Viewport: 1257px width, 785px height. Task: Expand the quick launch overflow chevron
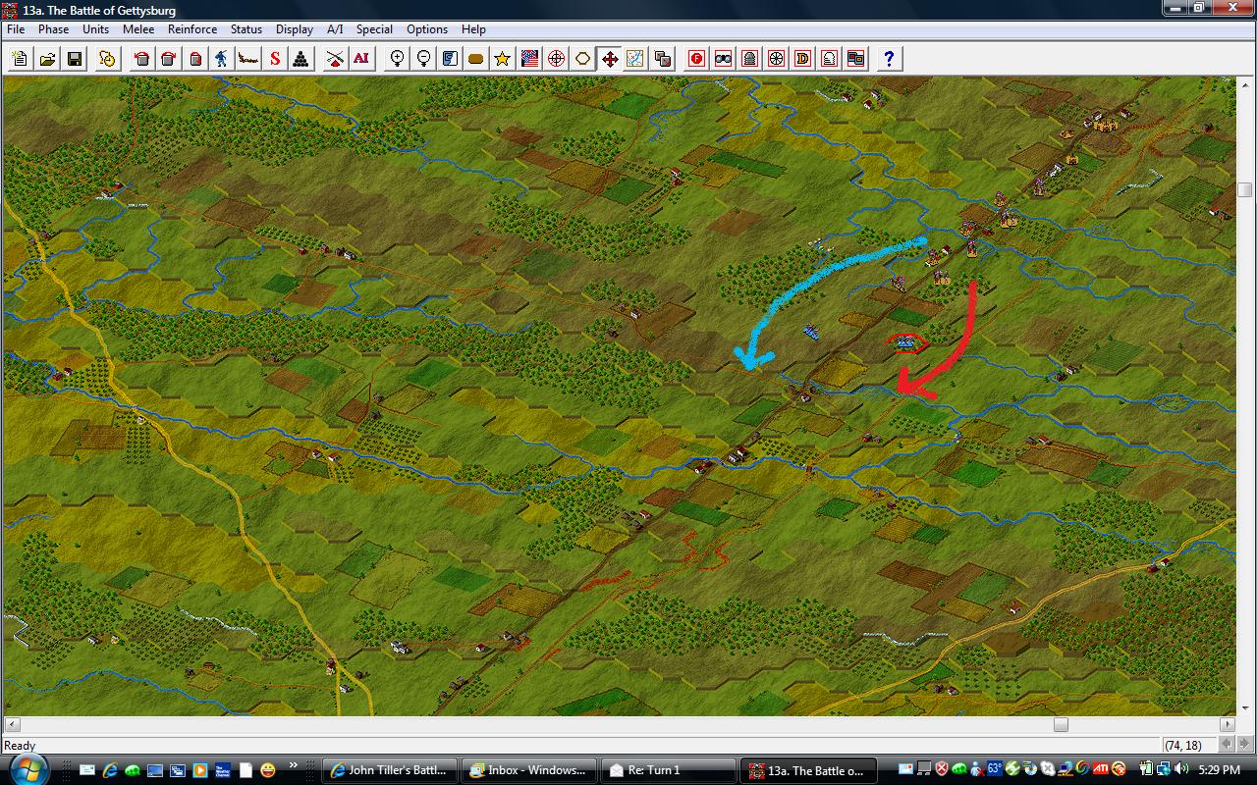tap(294, 765)
